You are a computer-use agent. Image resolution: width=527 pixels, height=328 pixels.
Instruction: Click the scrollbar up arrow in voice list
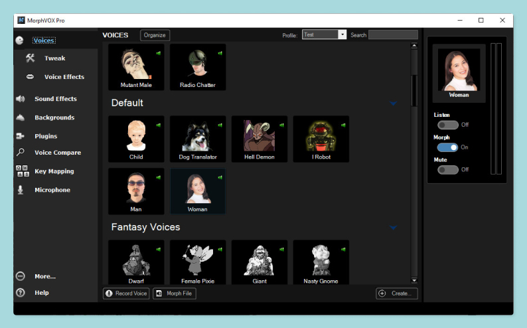(414, 45)
